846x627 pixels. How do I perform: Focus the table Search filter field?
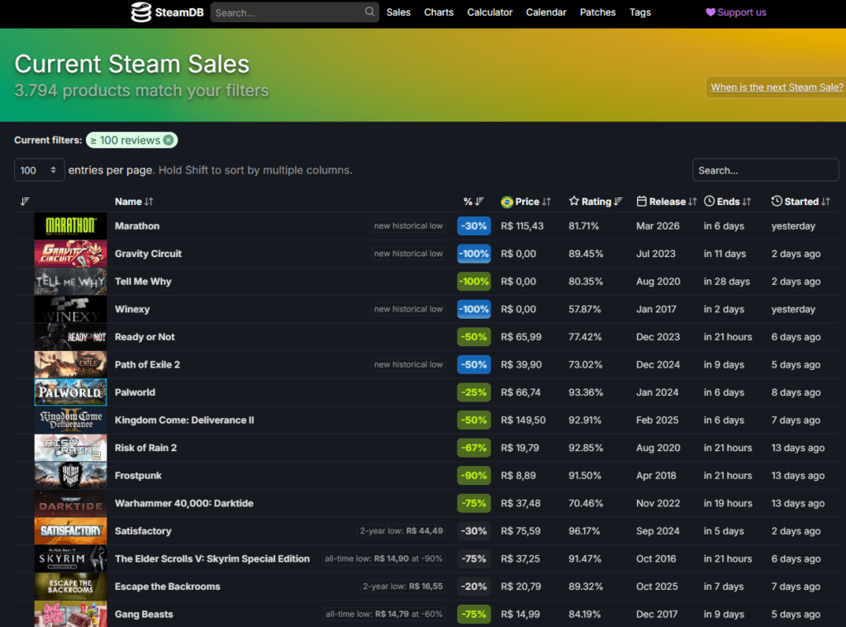pos(765,170)
